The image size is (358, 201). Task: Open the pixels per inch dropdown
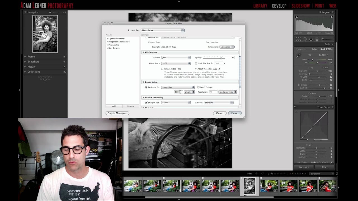228,92
